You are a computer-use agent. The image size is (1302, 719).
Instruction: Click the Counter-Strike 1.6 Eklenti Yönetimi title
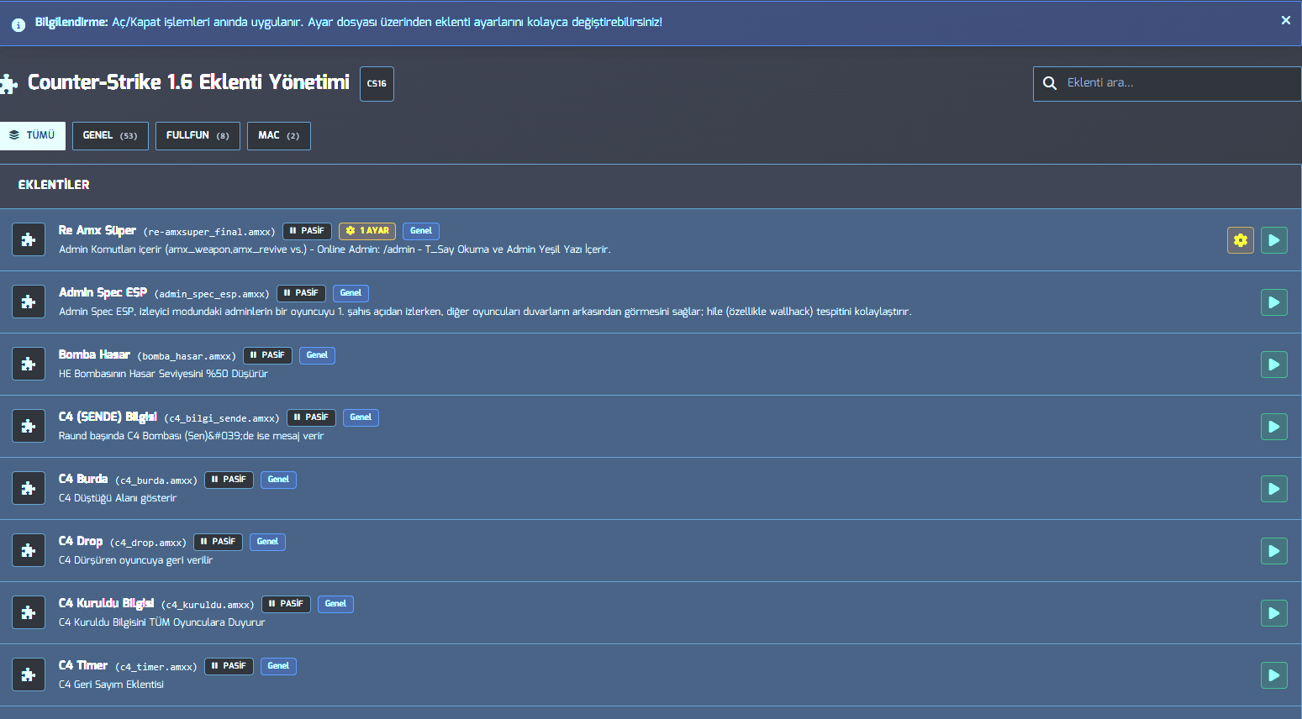click(188, 82)
